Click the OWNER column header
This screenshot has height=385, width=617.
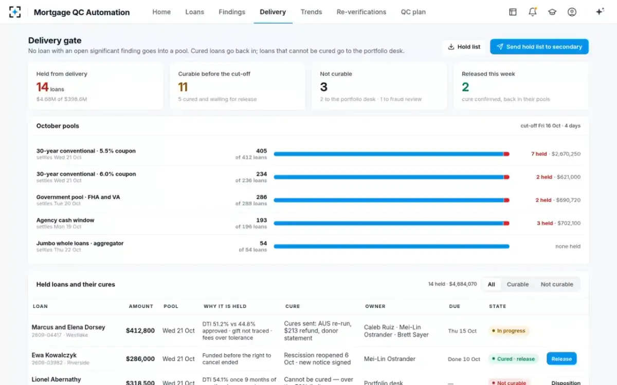pos(375,306)
